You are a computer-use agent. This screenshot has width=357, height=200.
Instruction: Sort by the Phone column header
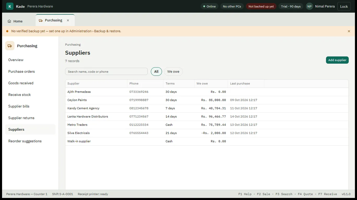point(145,83)
